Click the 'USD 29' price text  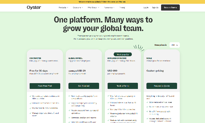(x=81, y=71)
